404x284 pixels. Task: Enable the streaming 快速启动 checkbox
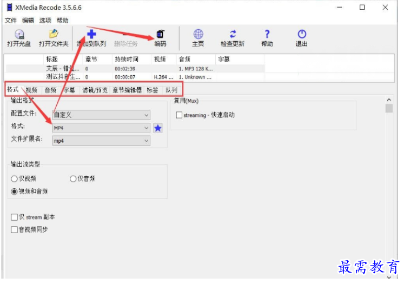(179, 115)
